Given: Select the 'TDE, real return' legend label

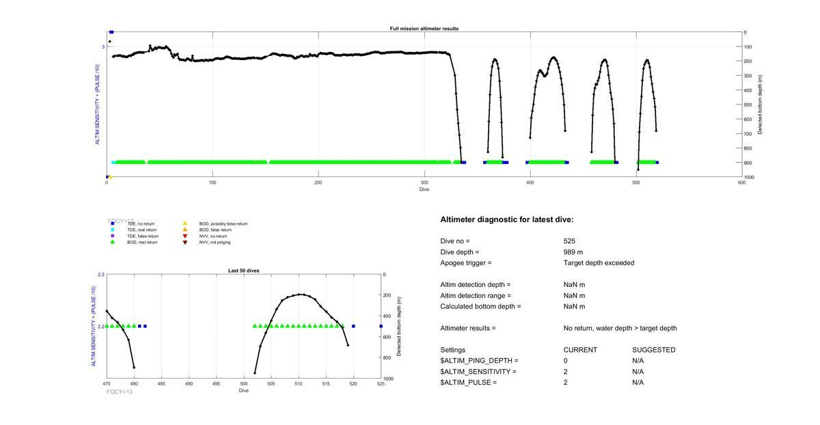Looking at the screenshot, I should click(x=142, y=230).
